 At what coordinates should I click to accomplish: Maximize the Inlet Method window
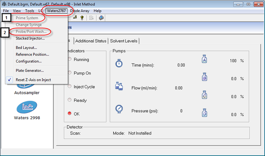248,4
